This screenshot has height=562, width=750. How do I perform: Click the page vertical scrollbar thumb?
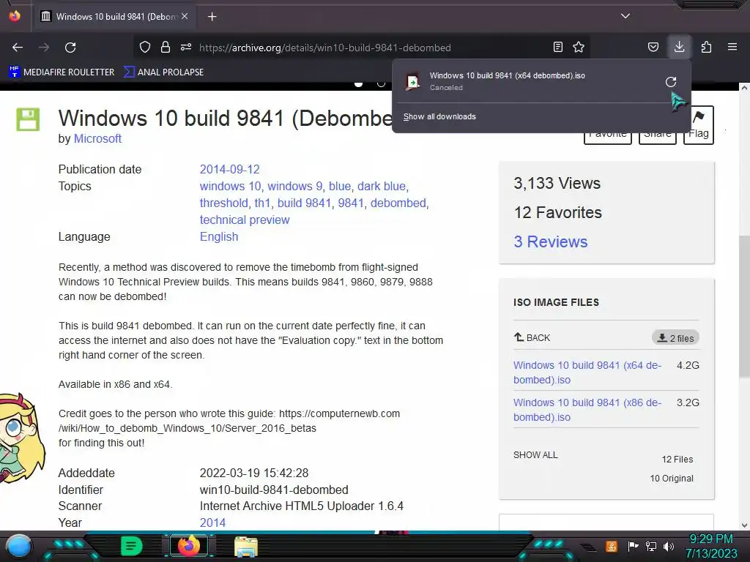(744, 306)
